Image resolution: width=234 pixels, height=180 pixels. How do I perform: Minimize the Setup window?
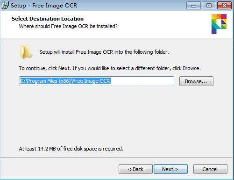coord(193,6)
